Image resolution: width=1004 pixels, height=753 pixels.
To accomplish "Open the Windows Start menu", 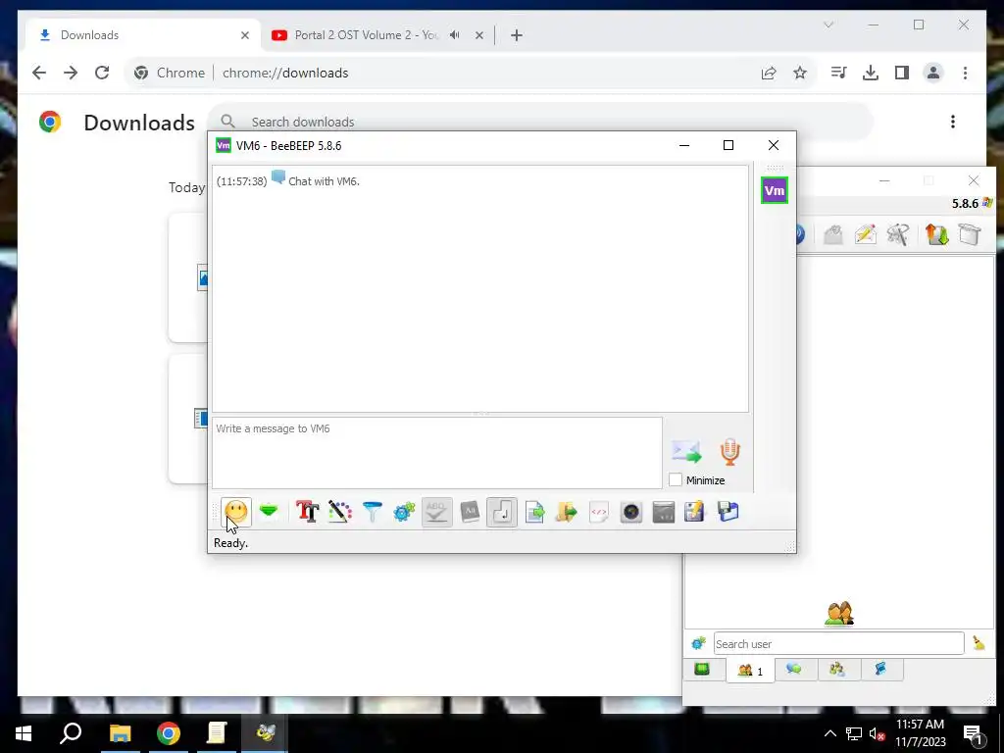I will 24,733.
